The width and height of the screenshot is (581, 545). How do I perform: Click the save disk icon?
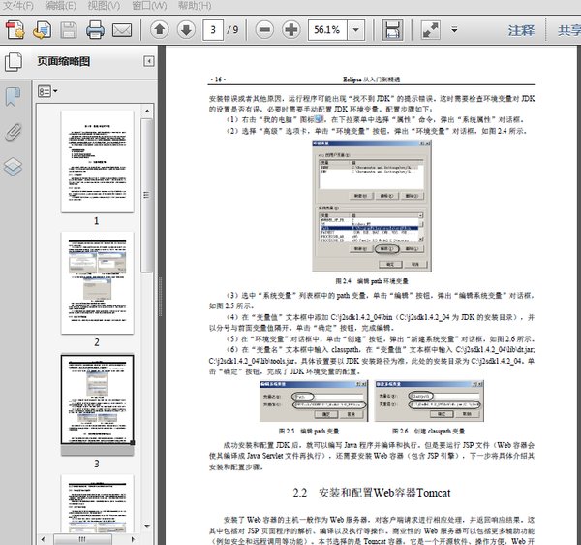[x=69, y=30]
